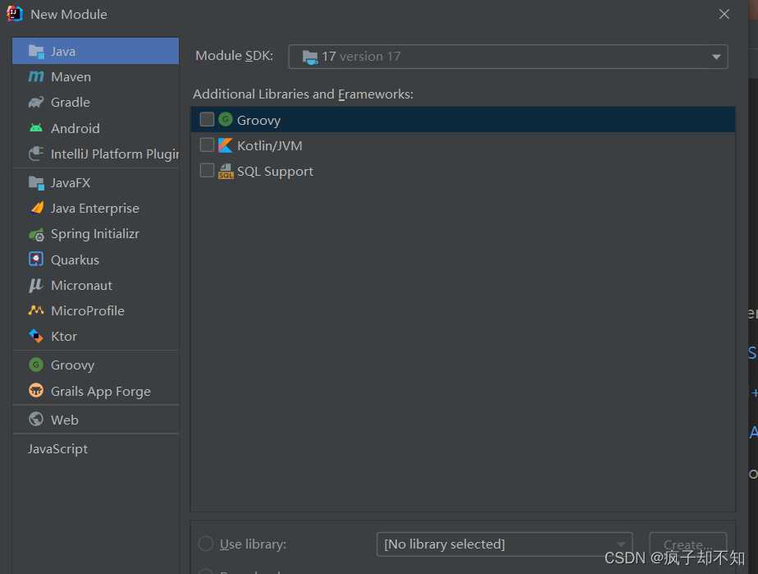The height and width of the screenshot is (574, 758).
Task: Select the Java module type icon
Action: 36,51
